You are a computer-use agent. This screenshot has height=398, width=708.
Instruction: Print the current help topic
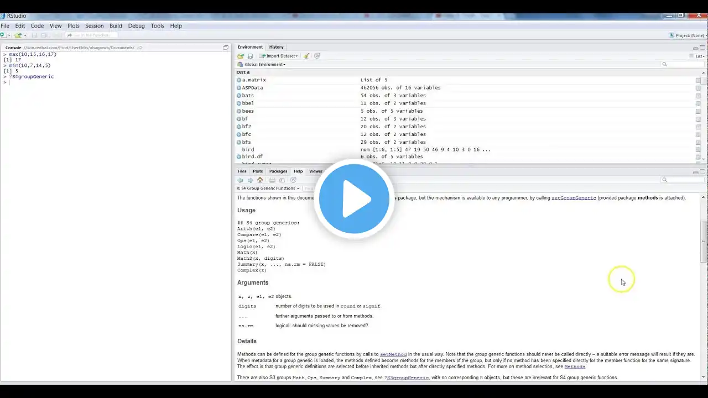point(272,180)
